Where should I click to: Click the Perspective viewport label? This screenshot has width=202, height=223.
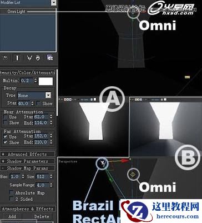68,161
